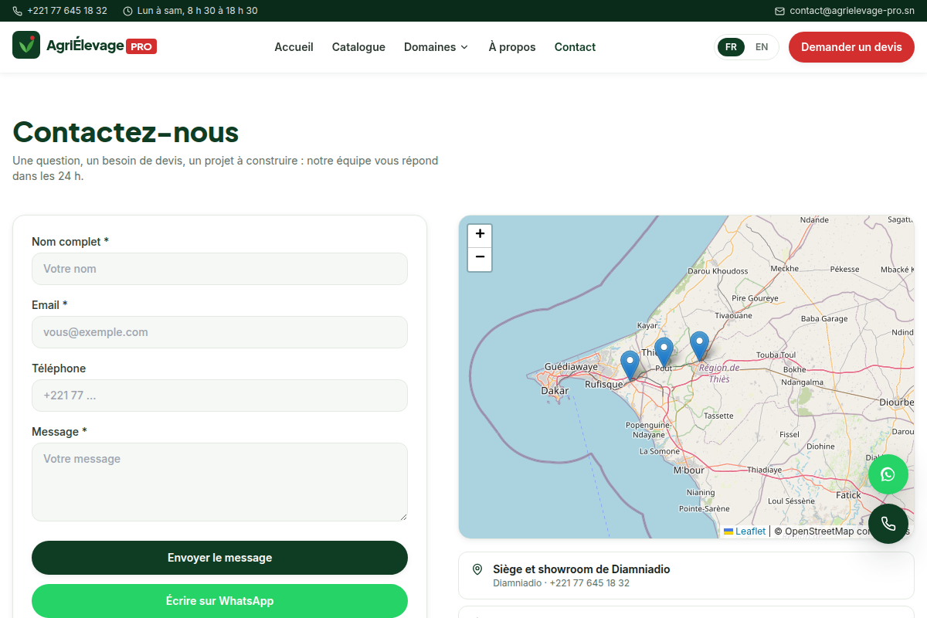Click the phone icon in the top bar
Viewport: 927px width, 618px height.
tap(18, 11)
